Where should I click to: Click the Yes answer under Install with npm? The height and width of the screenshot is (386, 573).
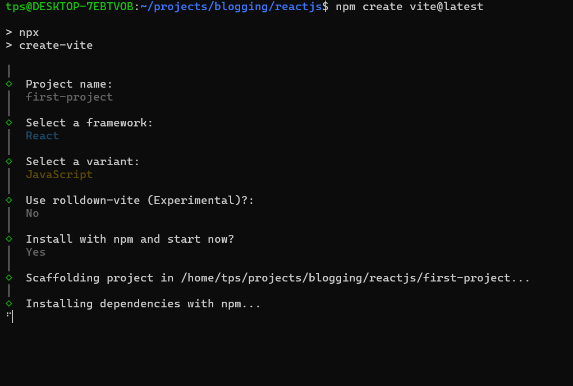pos(35,252)
